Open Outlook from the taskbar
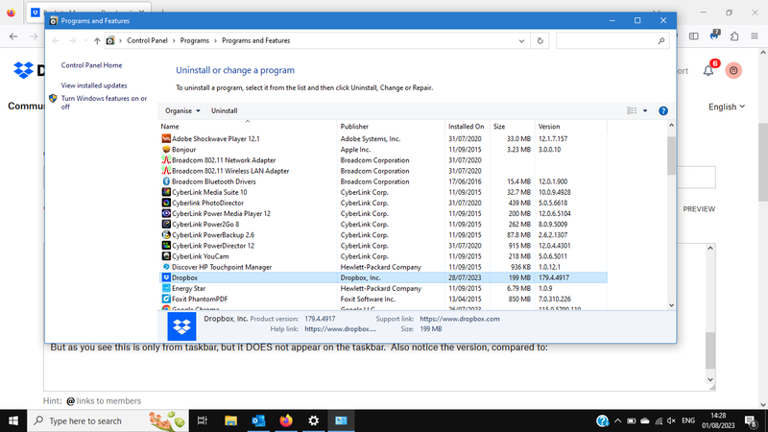Screen dimensions: 768x432 click(258, 420)
